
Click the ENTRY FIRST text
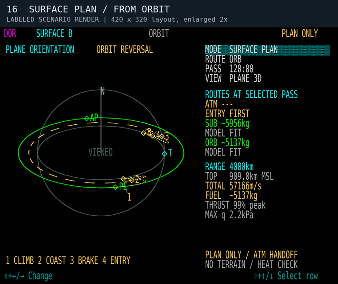pyautogui.click(x=227, y=114)
